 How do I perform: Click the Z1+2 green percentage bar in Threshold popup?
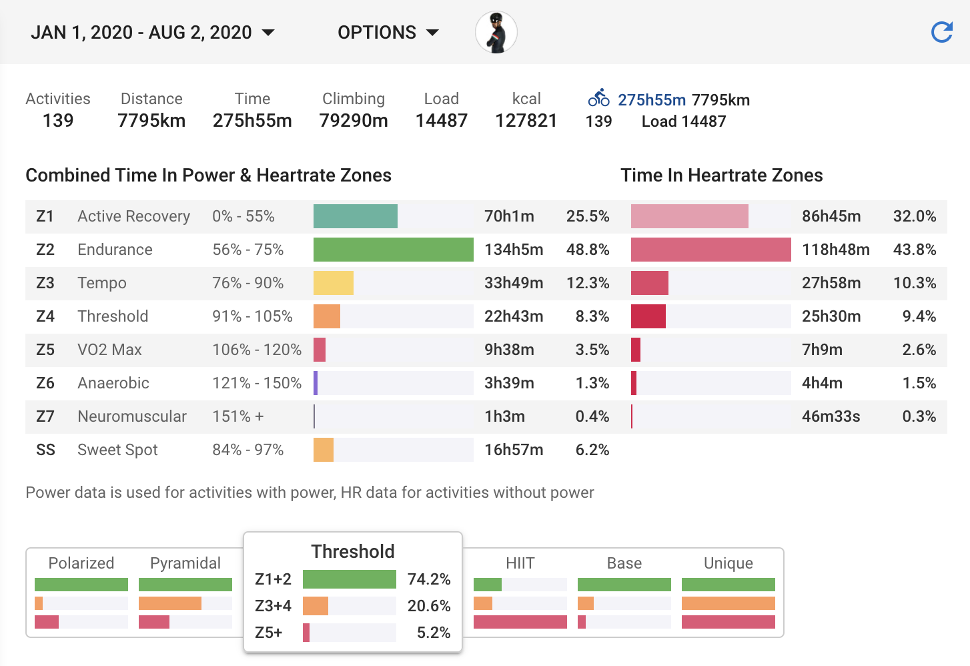click(x=350, y=579)
